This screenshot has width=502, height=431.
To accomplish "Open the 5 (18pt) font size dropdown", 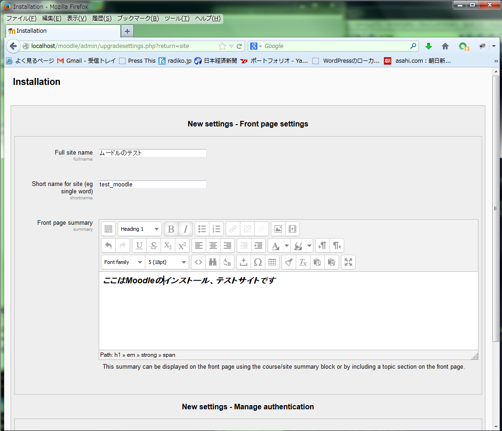I will (167, 262).
